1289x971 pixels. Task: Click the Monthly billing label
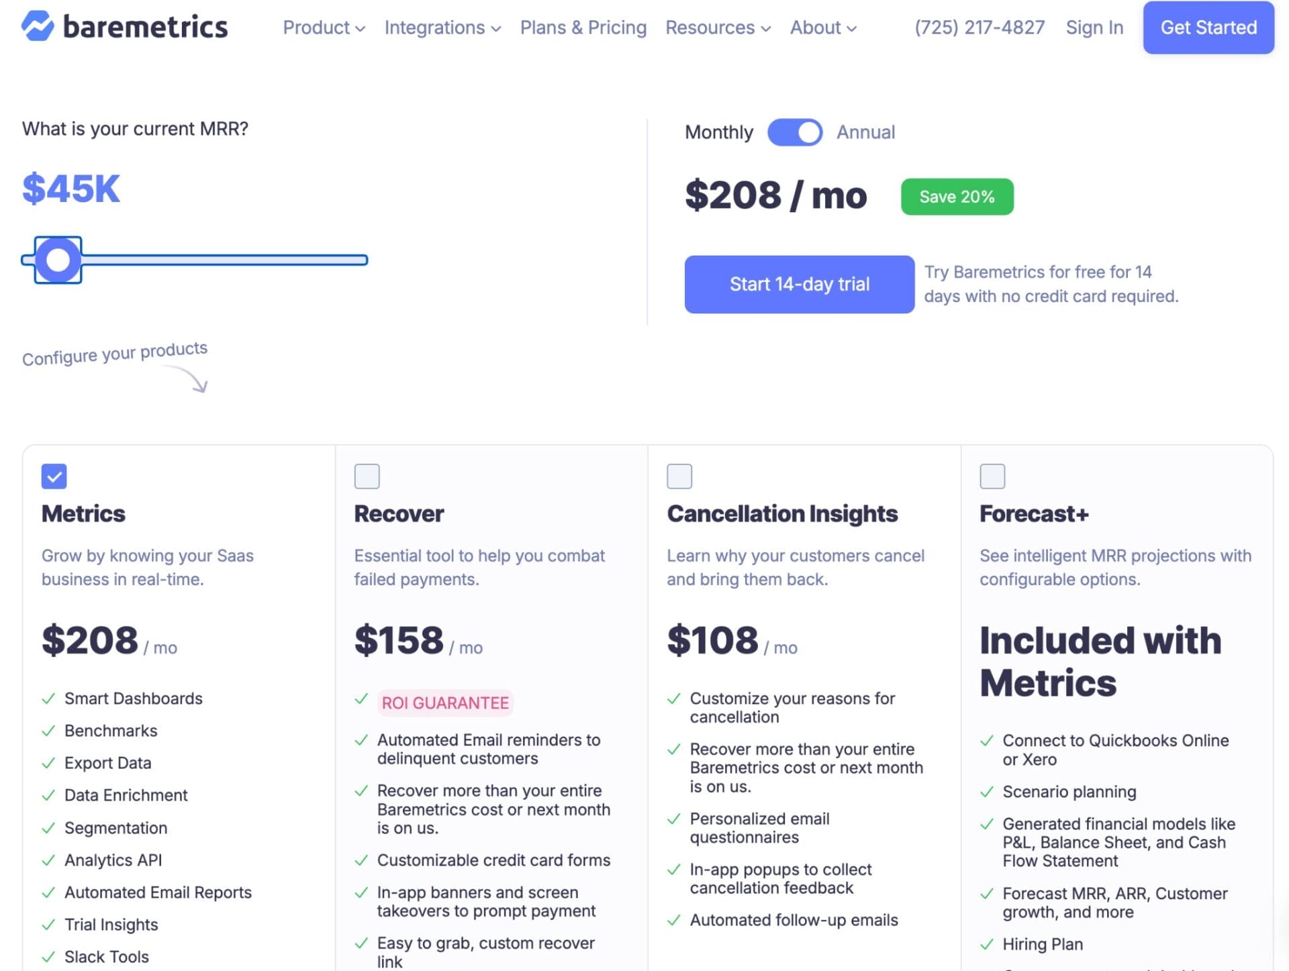point(718,132)
